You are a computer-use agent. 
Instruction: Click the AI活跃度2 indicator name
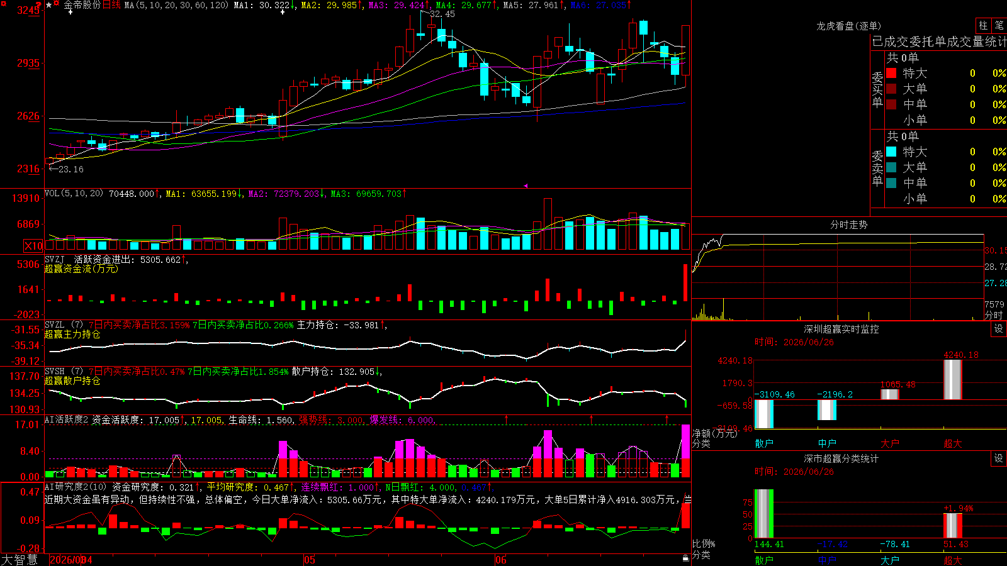67,419
